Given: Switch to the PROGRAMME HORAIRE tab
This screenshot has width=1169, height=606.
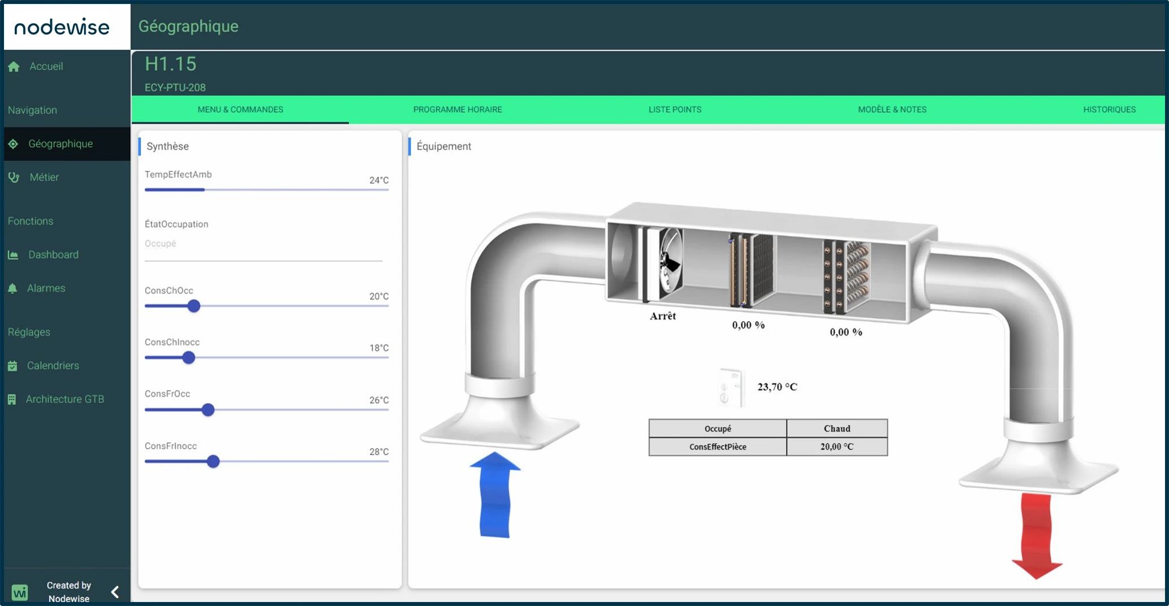Looking at the screenshot, I should coord(458,110).
